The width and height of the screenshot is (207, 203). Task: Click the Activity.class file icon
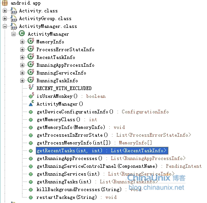(x=14, y=11)
